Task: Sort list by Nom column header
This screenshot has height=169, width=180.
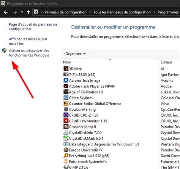Action: pos(67,62)
